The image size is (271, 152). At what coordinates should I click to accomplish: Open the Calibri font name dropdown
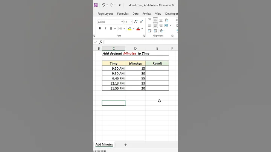pyautogui.click(x=122, y=22)
